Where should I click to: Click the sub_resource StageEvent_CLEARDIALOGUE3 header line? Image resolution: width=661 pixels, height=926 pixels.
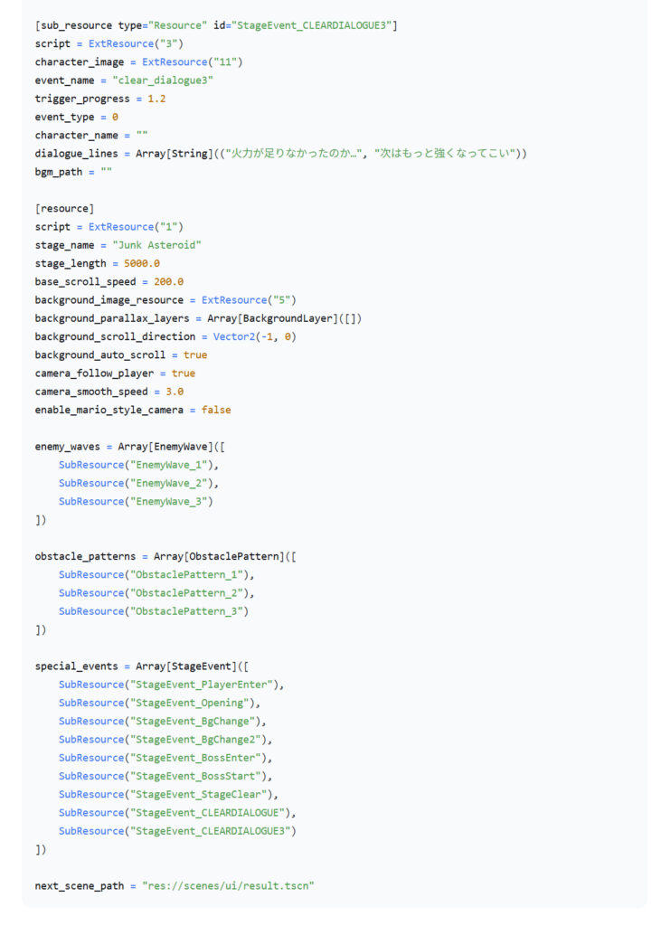click(215, 24)
